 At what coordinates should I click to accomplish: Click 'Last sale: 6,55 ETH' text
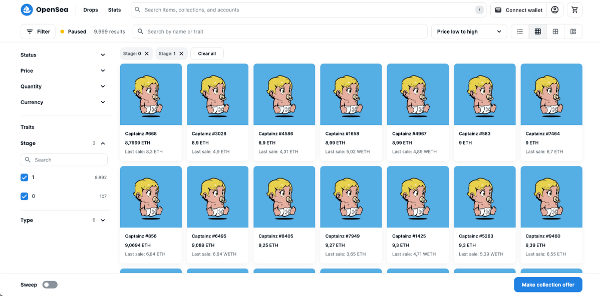[546, 254]
